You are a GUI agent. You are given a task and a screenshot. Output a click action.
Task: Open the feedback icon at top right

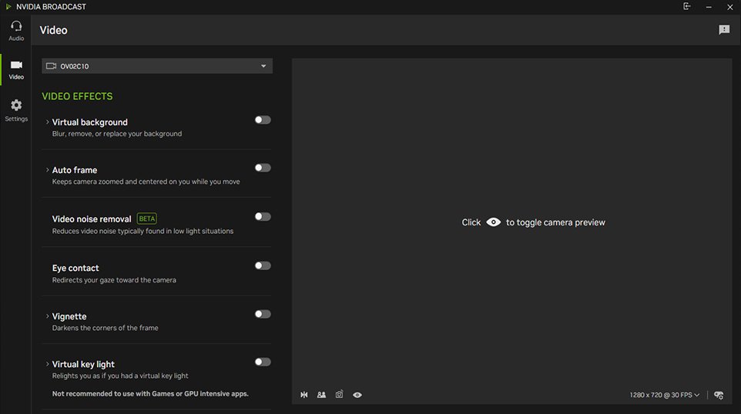pyautogui.click(x=724, y=30)
